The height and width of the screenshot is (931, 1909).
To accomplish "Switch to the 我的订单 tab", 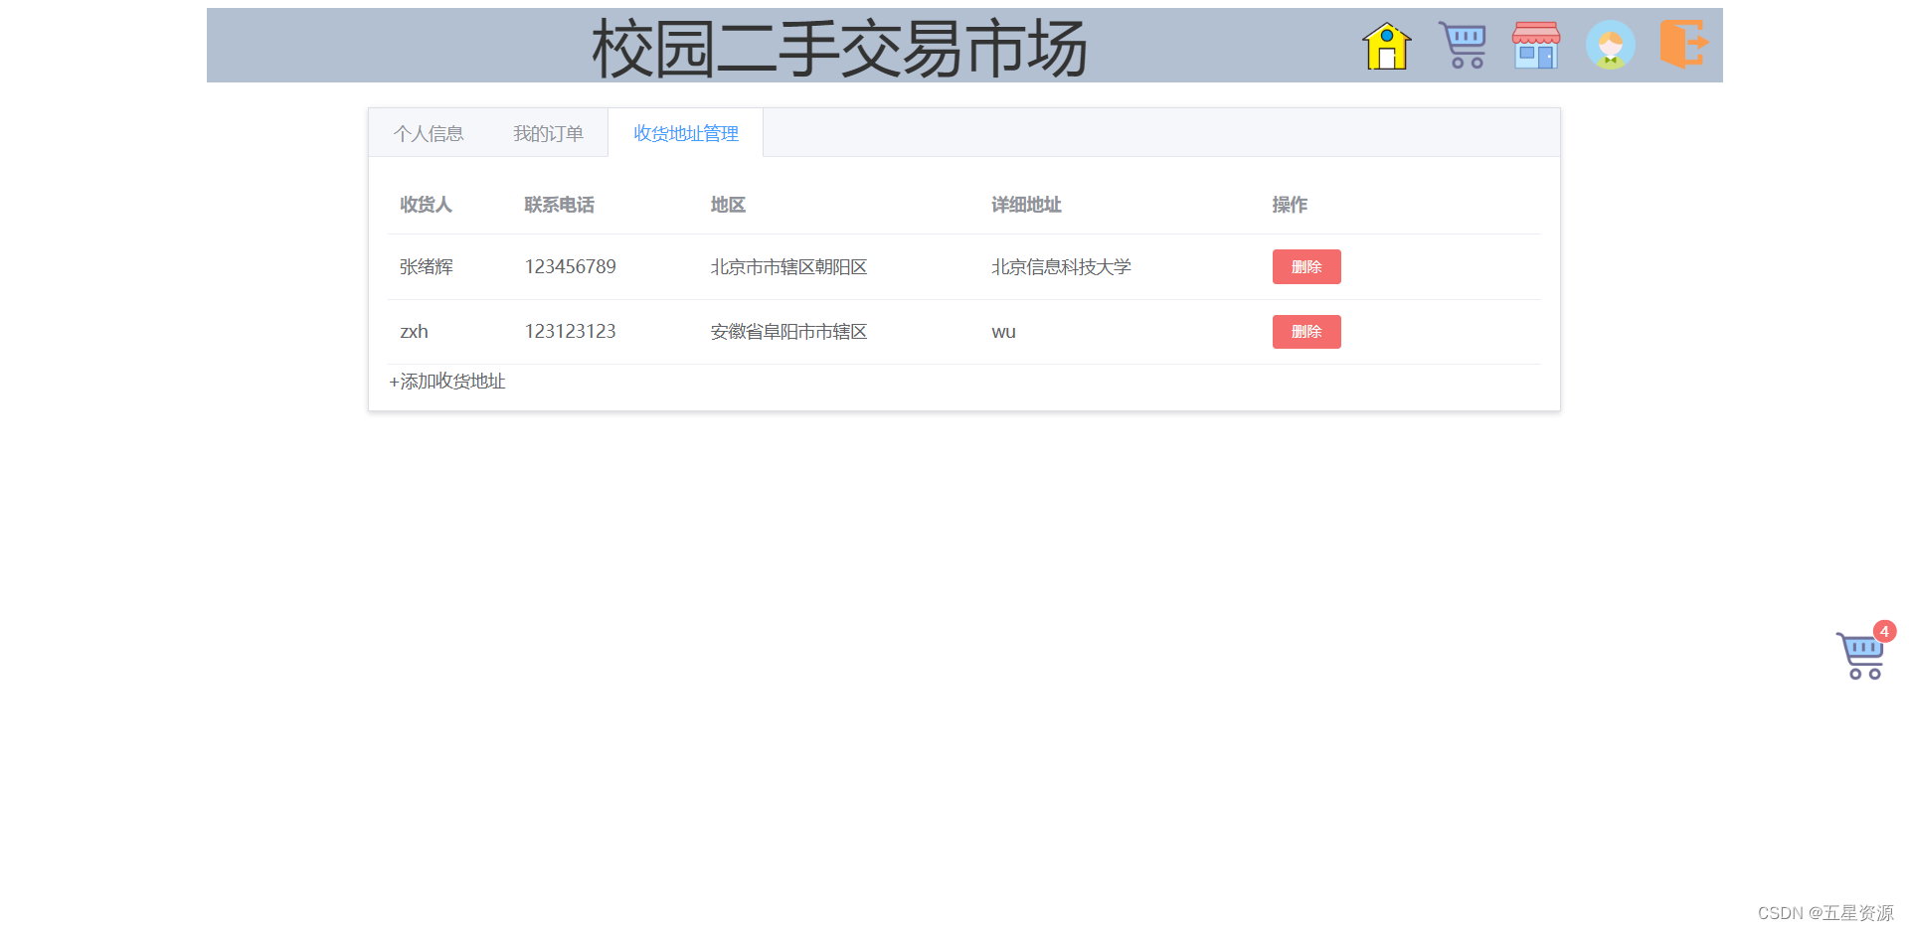I will pyautogui.click(x=548, y=132).
